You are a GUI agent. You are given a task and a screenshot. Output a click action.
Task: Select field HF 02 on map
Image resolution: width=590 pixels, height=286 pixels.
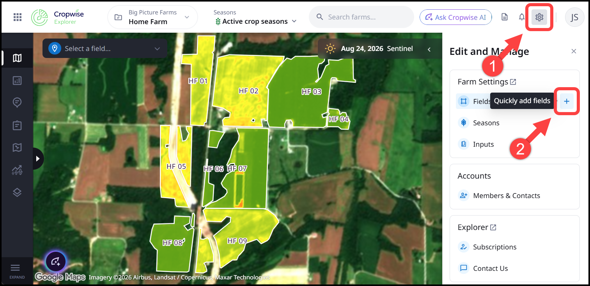[x=248, y=91]
